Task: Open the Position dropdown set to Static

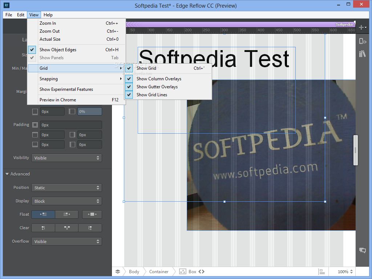Action: click(67, 188)
